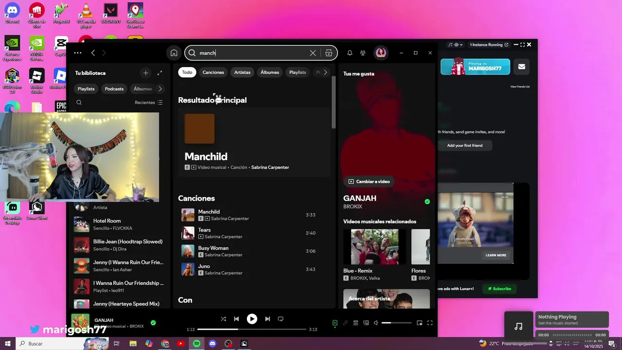This screenshot has width=622, height=350.
Task: Open the mini player icon
Action: click(x=419, y=322)
